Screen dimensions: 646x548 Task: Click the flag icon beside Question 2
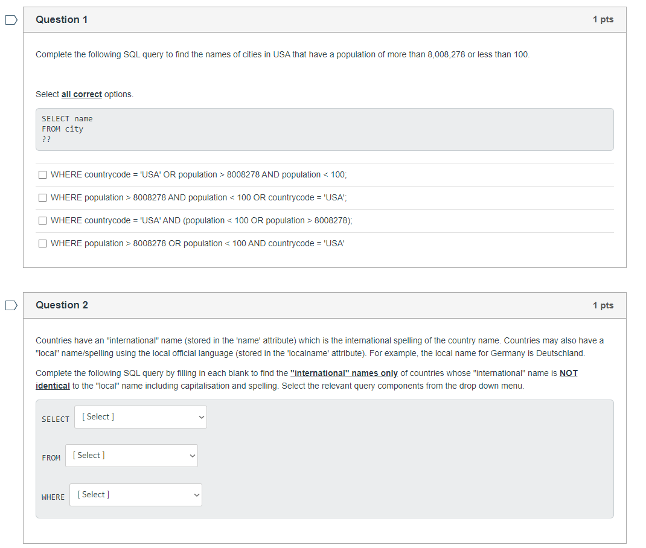pos(10,305)
